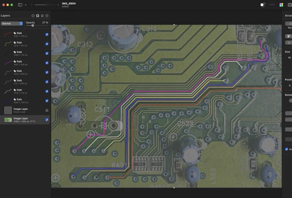Screen dimensions: 292x198
Task: Uncheck the blue Path layer visibility checkbox
Action: (x=47, y=101)
